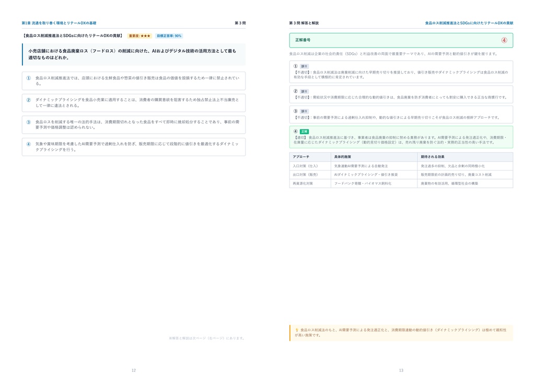Click the '第 3 問' label on the left page
The image size is (535, 378).
(x=240, y=23)
